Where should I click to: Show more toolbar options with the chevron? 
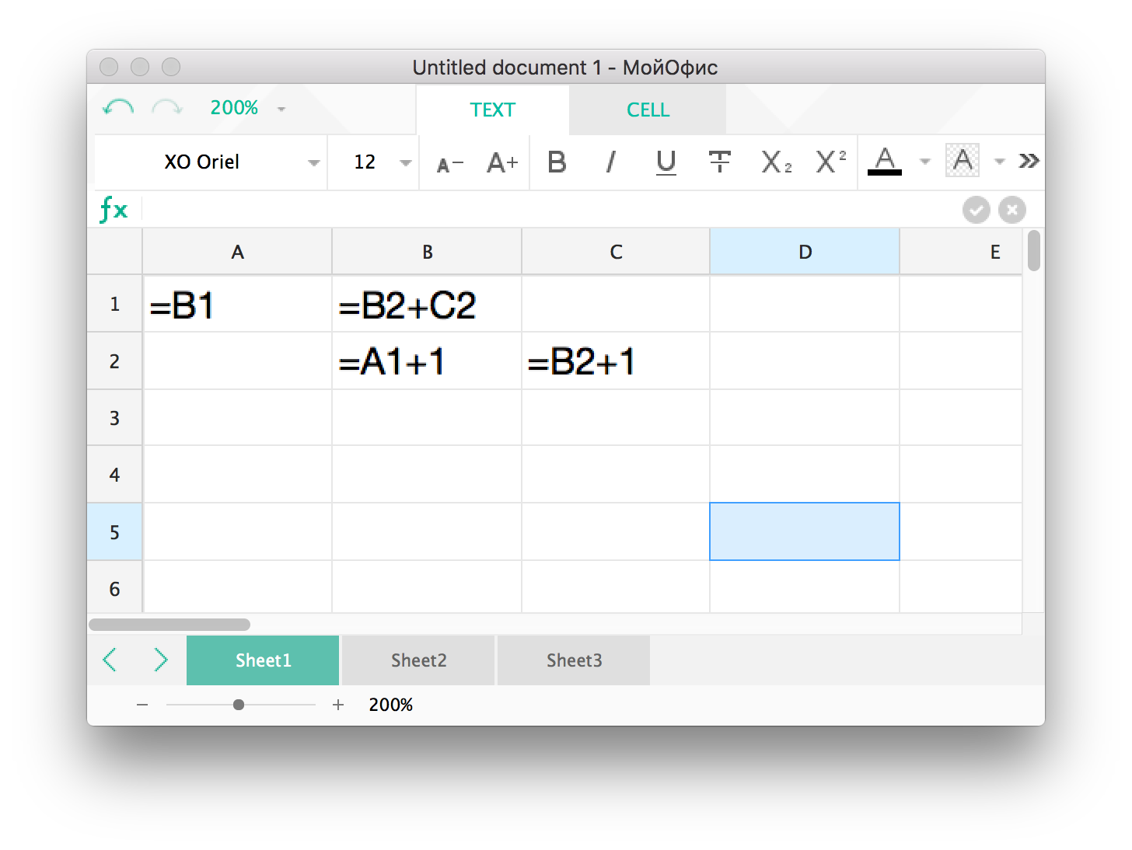point(1029,161)
